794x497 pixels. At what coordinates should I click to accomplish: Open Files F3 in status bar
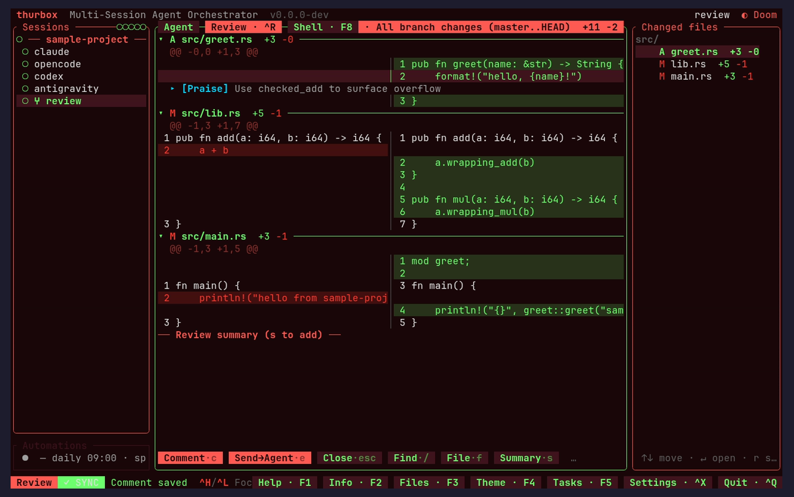[x=429, y=483]
